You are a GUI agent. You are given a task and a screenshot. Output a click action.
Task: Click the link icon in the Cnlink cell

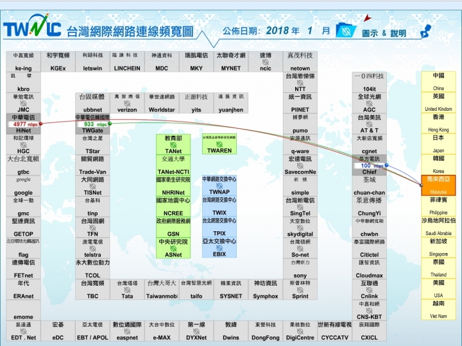(x=369, y=290)
